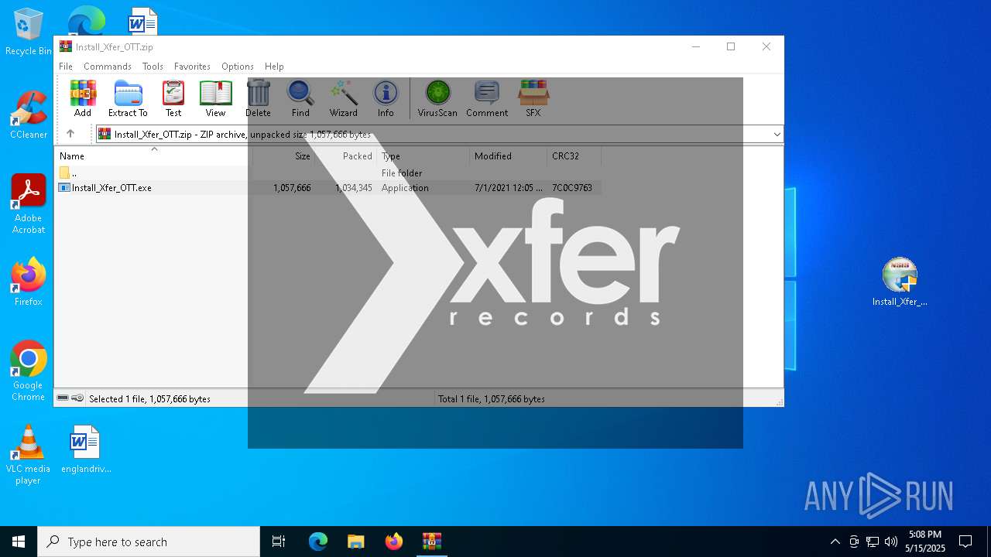Open the Commands menu
991x557 pixels.
click(x=108, y=67)
